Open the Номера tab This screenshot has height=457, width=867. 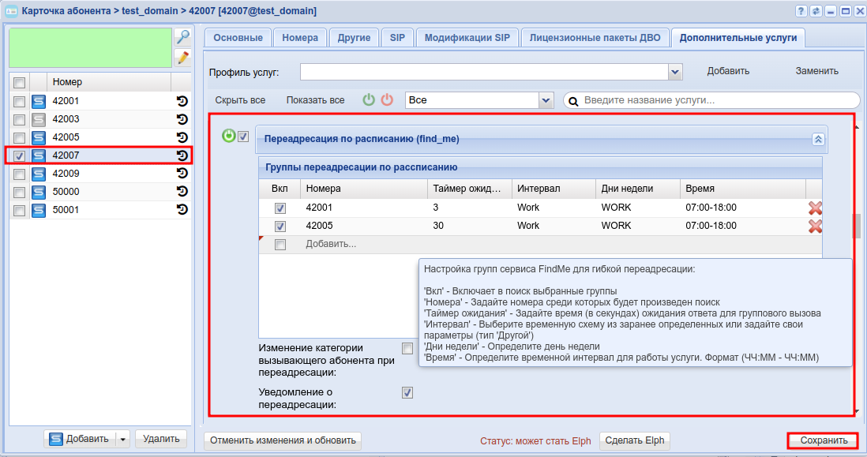coord(300,38)
